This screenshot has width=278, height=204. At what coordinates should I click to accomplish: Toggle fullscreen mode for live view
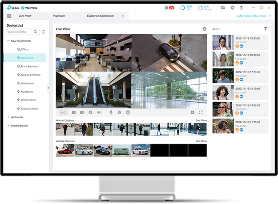pyautogui.click(x=201, y=112)
